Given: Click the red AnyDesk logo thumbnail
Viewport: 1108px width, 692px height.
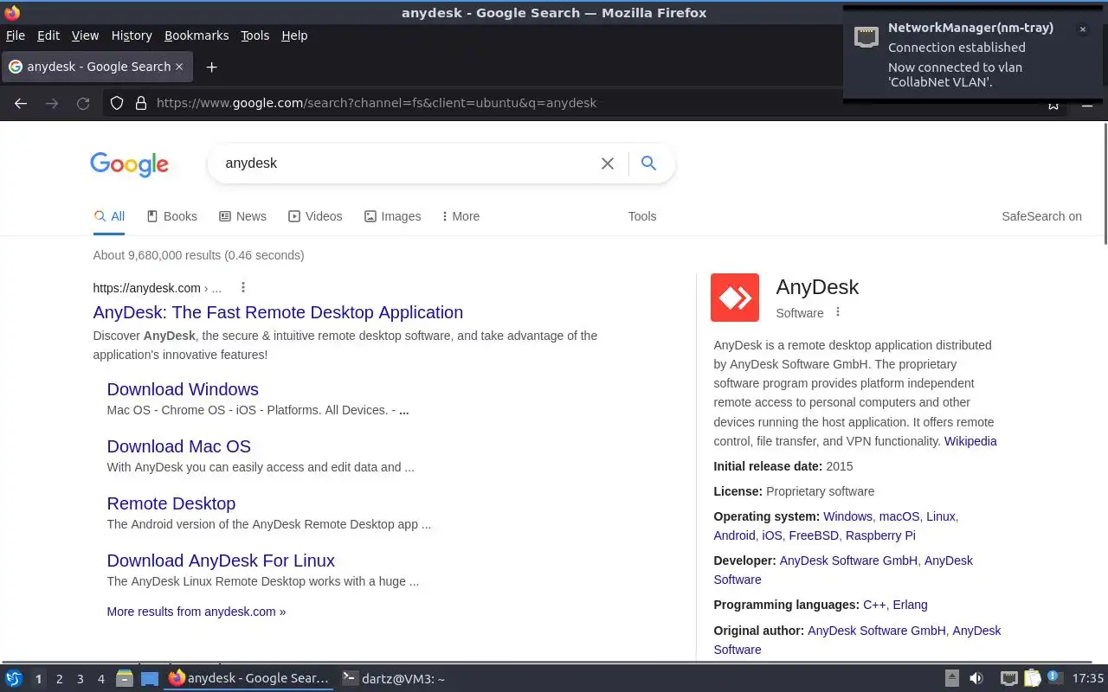Looking at the screenshot, I should [735, 298].
